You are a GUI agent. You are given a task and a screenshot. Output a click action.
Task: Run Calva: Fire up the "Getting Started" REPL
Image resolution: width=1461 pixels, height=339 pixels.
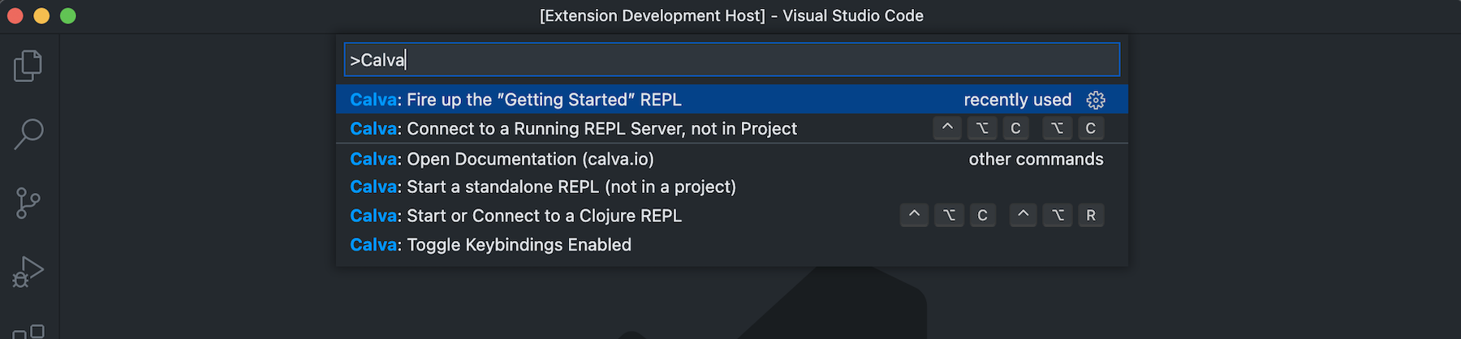coord(515,100)
